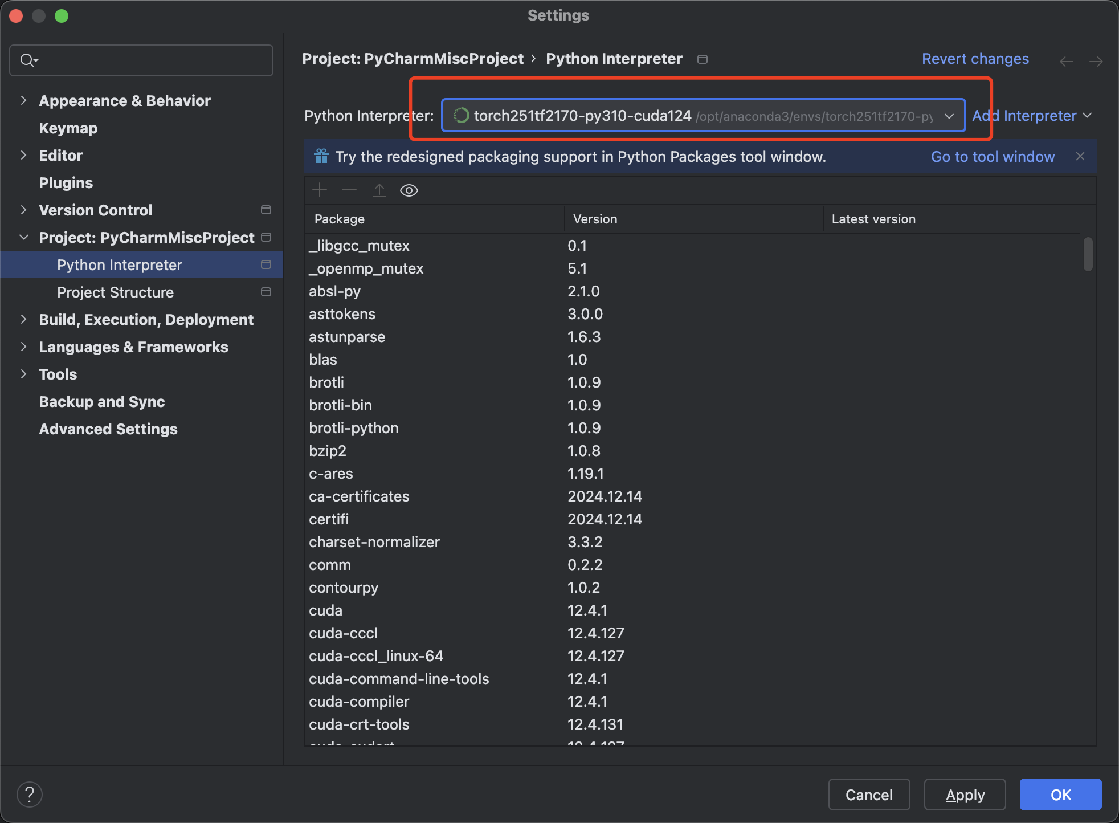This screenshot has height=823, width=1119.
Task: Select the _libgcc_mutex package row
Action: tap(693, 246)
